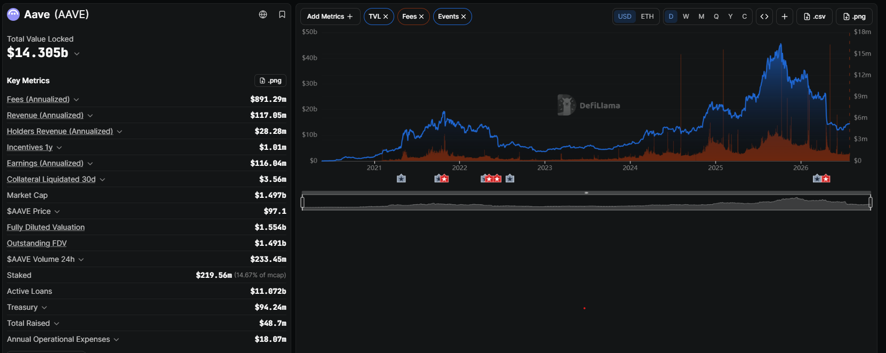The width and height of the screenshot is (886, 353).
Task: Click inside the chart's range navigator preview
Action: click(x=586, y=203)
